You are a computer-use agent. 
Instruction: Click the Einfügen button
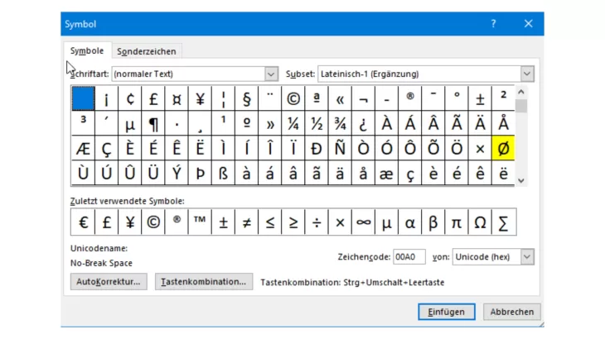[447, 312]
